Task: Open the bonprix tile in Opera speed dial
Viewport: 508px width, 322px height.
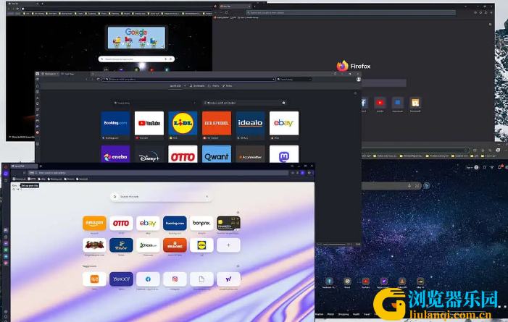Action: pos(201,224)
